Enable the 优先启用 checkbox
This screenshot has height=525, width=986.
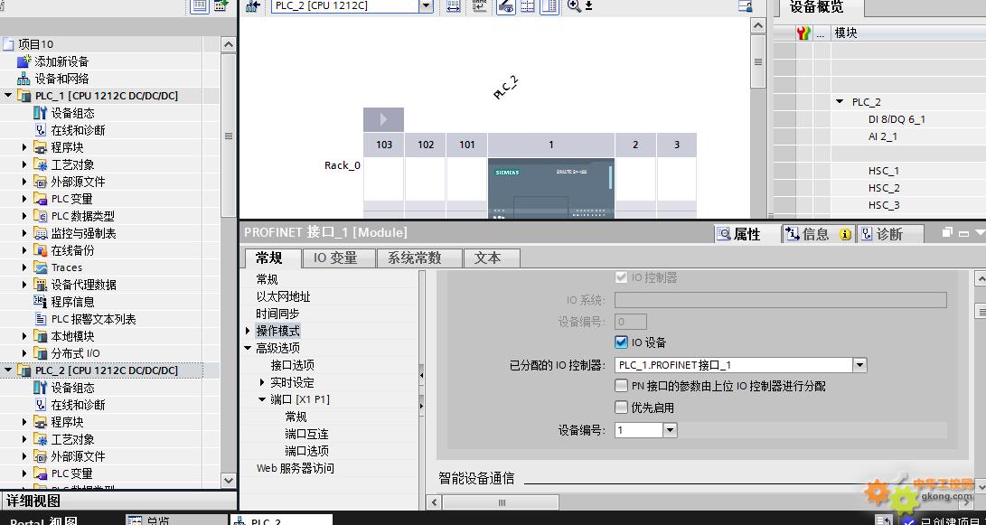pos(621,408)
